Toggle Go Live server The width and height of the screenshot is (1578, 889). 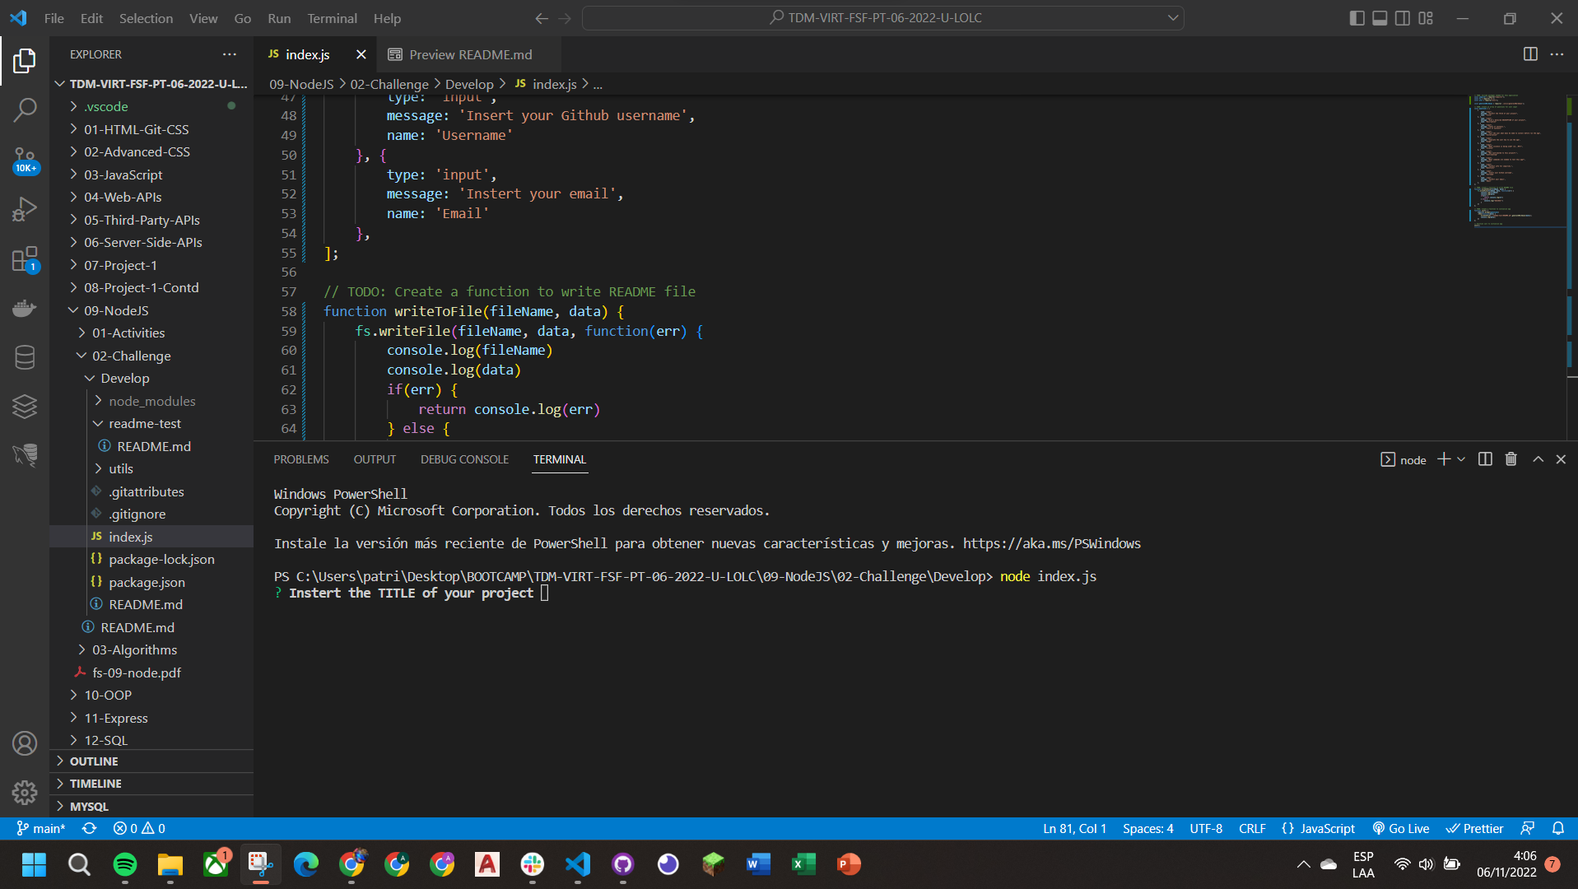(1400, 828)
